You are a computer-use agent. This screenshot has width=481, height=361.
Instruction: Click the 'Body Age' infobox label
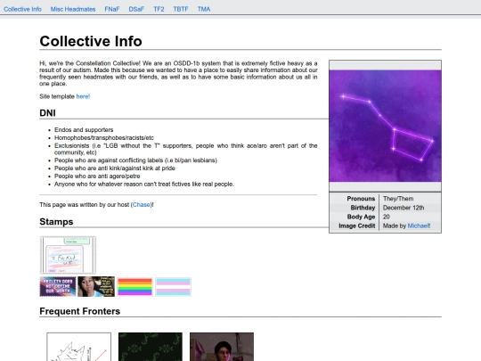point(361,217)
